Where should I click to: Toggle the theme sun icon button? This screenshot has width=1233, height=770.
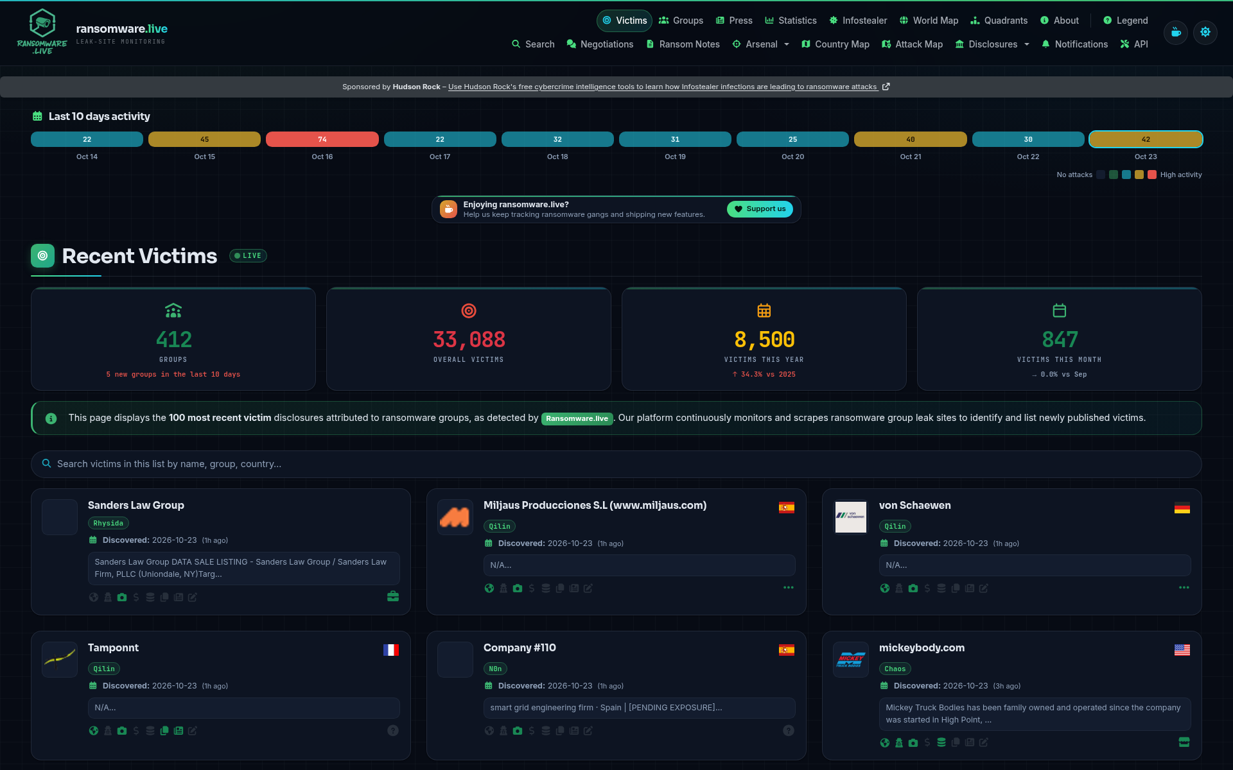(x=1205, y=32)
